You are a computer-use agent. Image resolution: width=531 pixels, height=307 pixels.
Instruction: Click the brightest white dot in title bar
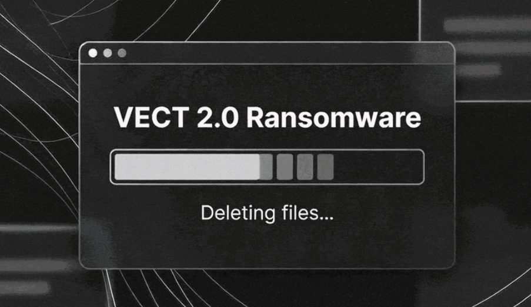(93, 53)
